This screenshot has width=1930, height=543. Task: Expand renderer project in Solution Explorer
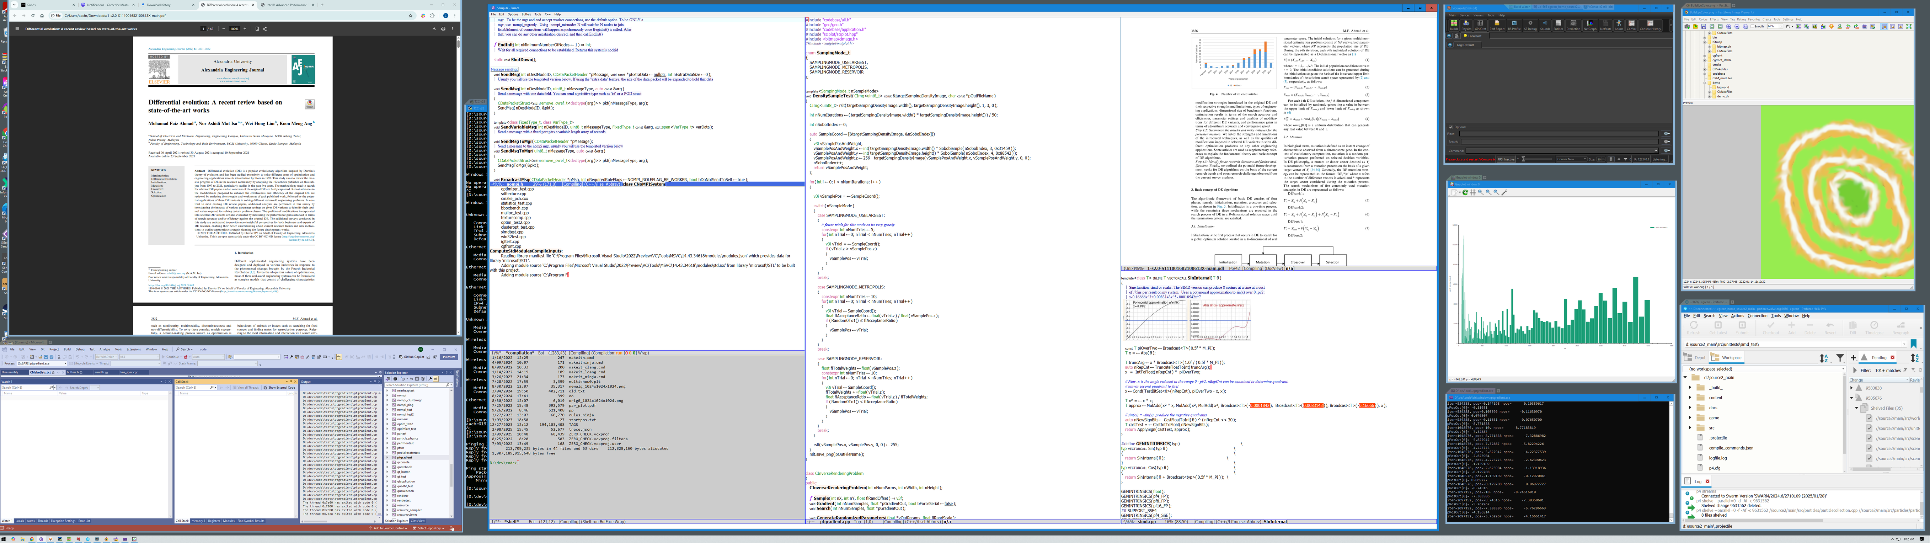[x=387, y=496]
